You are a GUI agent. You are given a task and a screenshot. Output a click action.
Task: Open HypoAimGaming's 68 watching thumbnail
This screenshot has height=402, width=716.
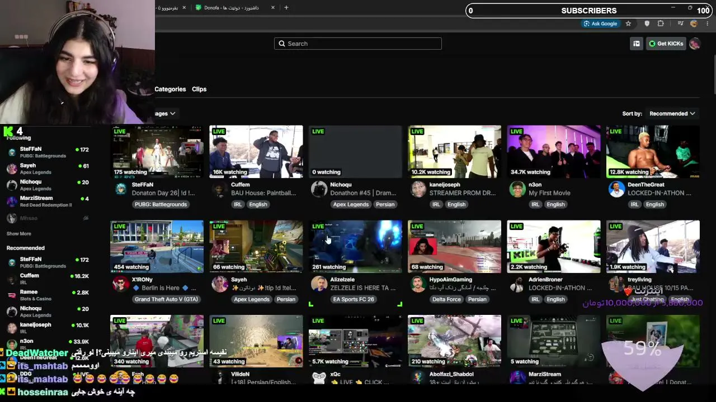pos(455,247)
